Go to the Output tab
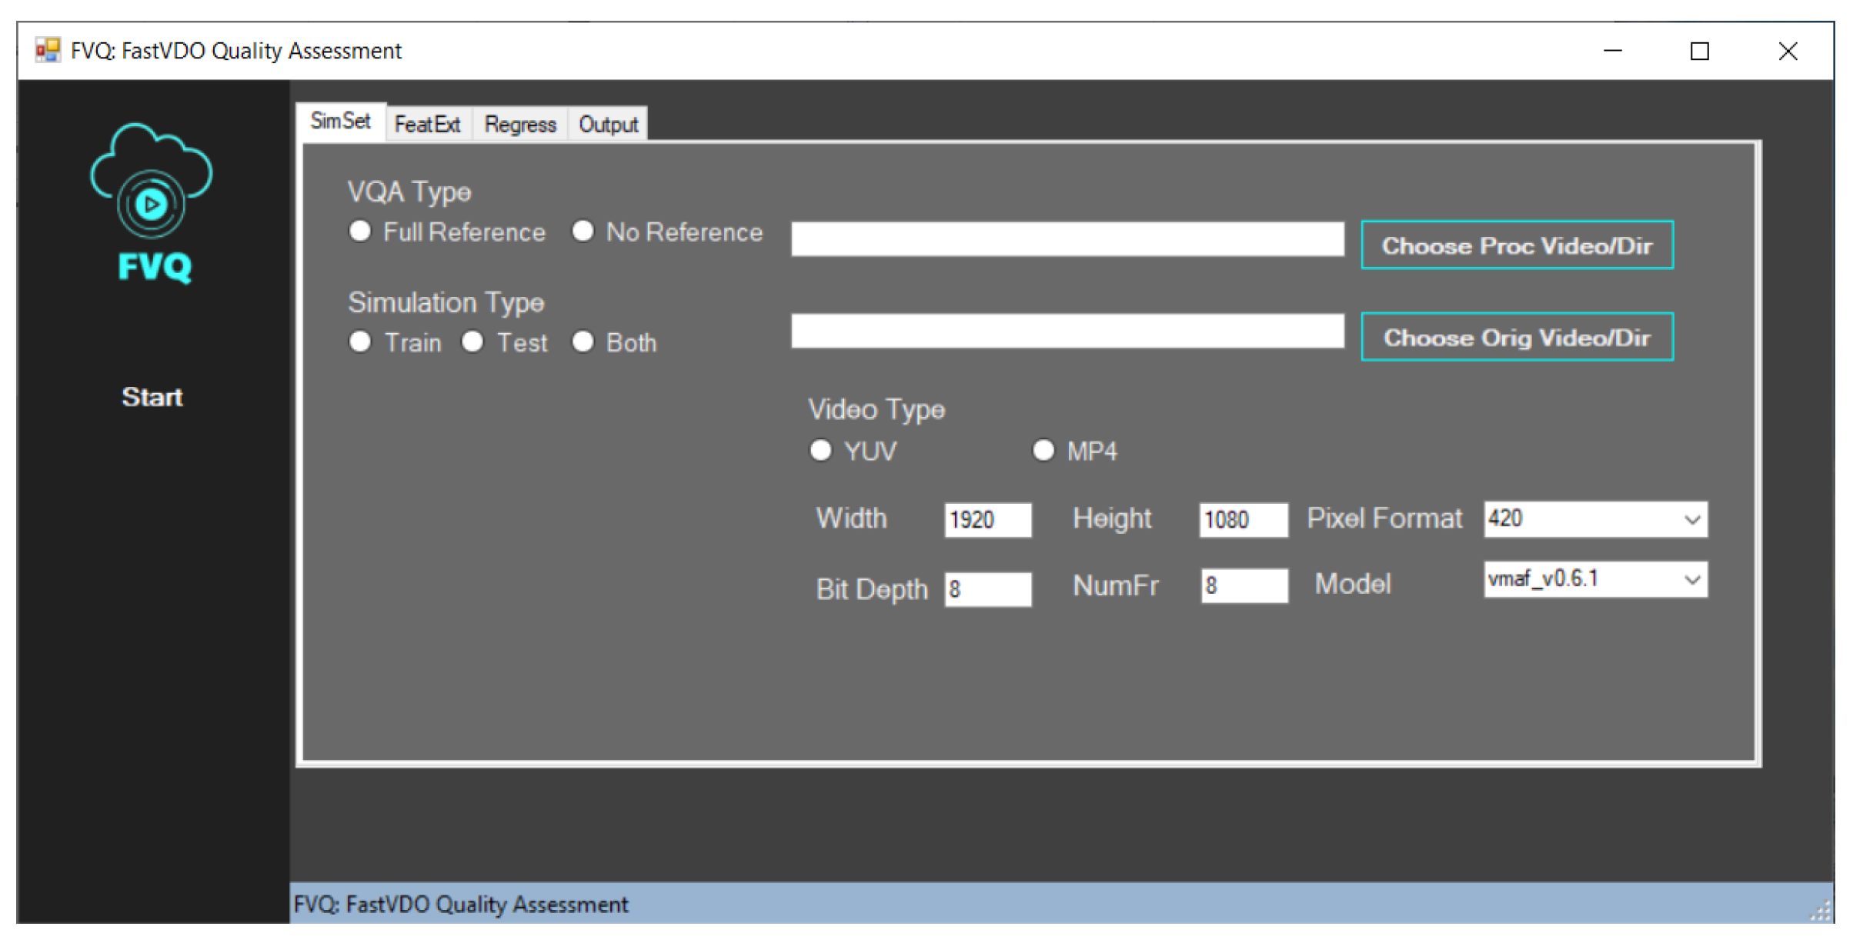Screen dimensions: 1853x943 (608, 125)
